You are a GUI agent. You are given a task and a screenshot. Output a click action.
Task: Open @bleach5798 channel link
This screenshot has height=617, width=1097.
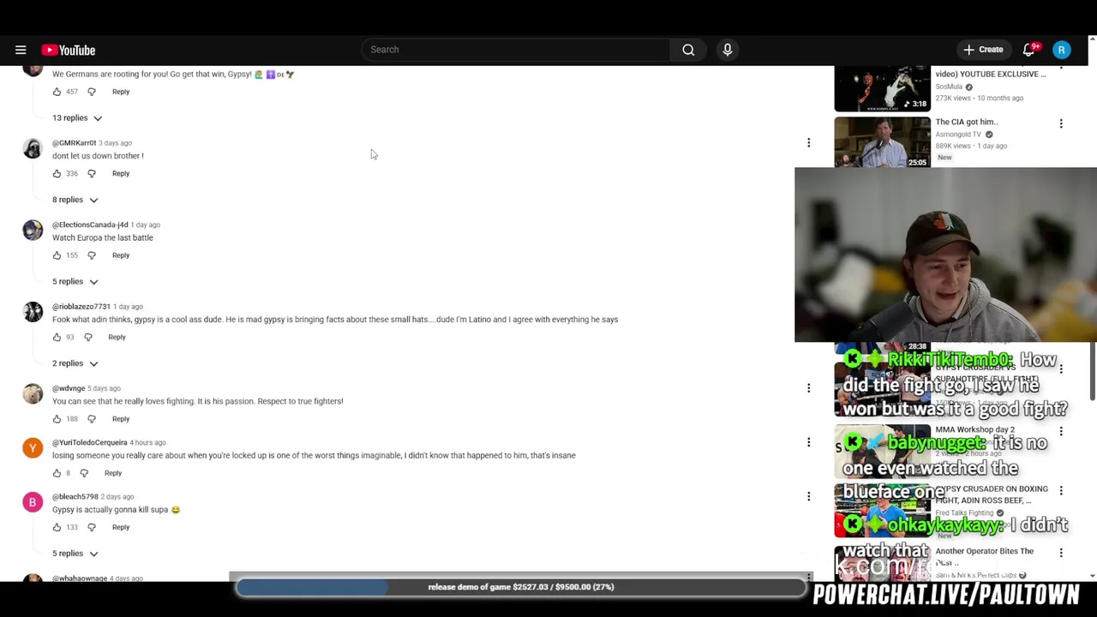[x=75, y=497]
